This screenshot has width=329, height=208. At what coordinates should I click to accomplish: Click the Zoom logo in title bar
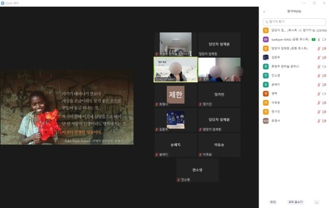[2, 3]
